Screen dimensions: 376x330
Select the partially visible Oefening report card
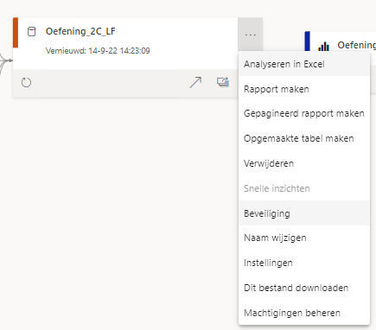tap(341, 41)
